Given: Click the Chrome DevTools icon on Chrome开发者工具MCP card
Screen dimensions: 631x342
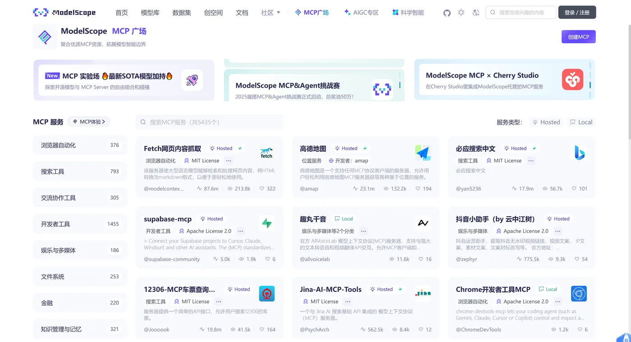Looking at the screenshot, I should (x=579, y=293).
